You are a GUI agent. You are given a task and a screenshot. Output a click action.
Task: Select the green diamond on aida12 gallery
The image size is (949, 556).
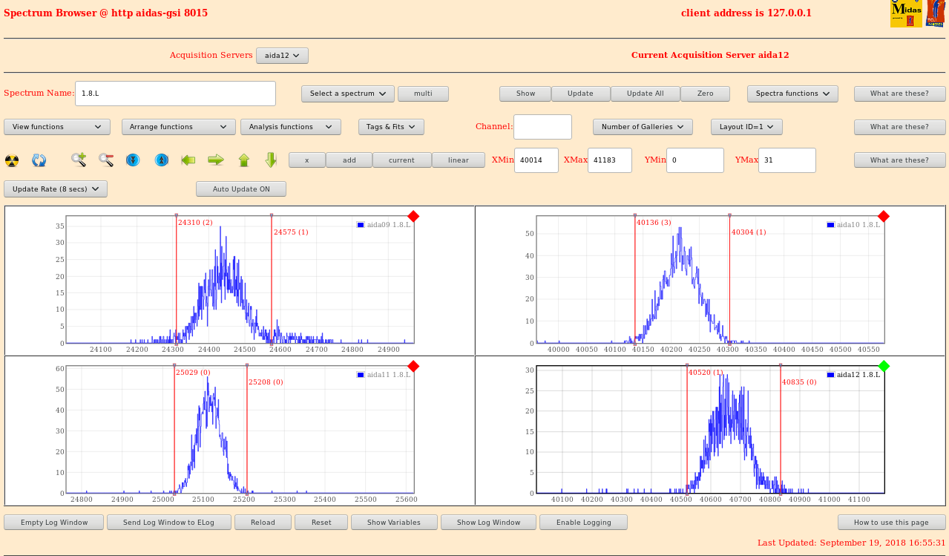(x=883, y=366)
